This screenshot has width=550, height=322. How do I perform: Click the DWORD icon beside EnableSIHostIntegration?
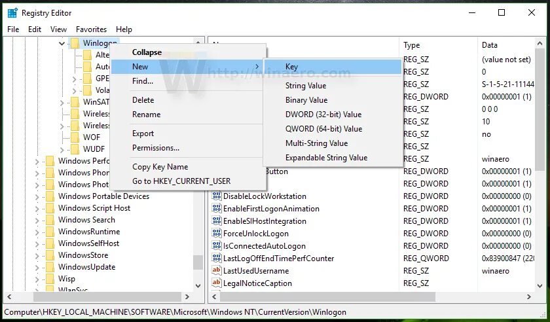[x=217, y=221]
